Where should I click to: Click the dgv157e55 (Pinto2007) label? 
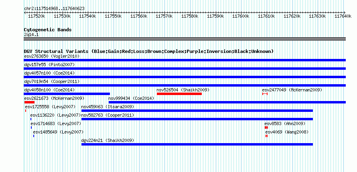[49, 65]
